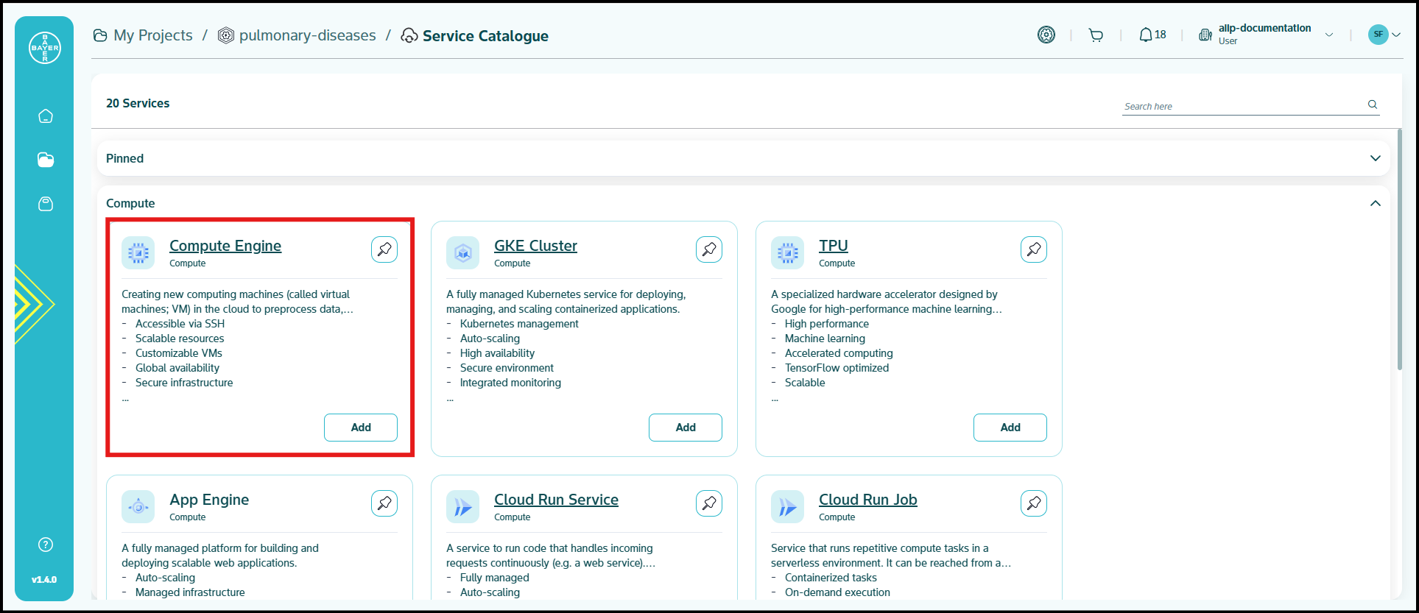Focus the Search here input field
This screenshot has width=1419, height=613.
tap(1241, 106)
